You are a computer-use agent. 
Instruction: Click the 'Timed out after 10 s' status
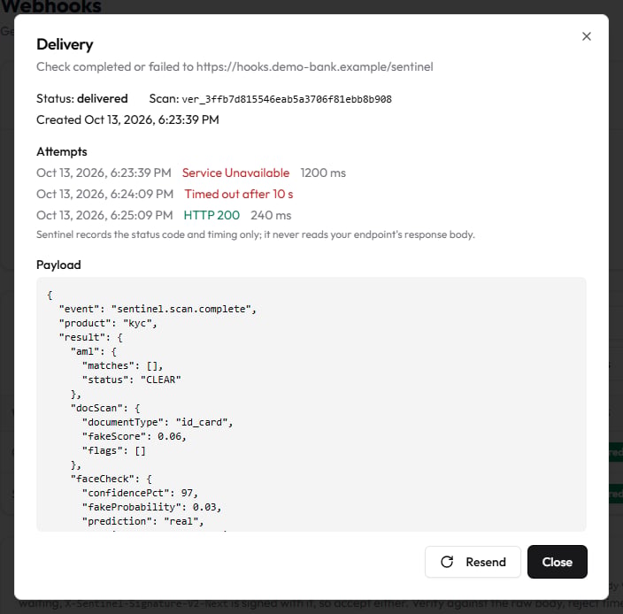[x=238, y=195]
